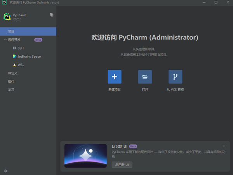Image resolution: width=233 pixels, height=175 pixels.
Task: Click the PyCharm icon in title bar
Action: pyautogui.click(x=3, y=3)
